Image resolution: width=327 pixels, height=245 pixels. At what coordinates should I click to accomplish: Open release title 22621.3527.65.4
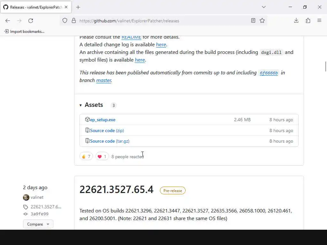tap(116, 189)
